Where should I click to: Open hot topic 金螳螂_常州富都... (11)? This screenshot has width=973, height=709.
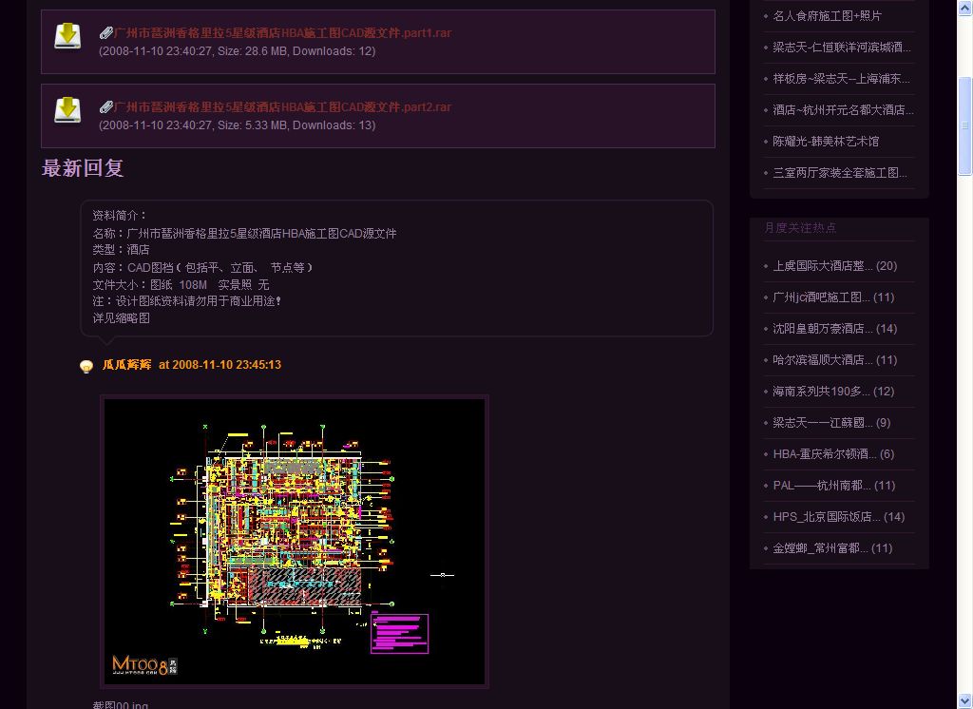(832, 548)
